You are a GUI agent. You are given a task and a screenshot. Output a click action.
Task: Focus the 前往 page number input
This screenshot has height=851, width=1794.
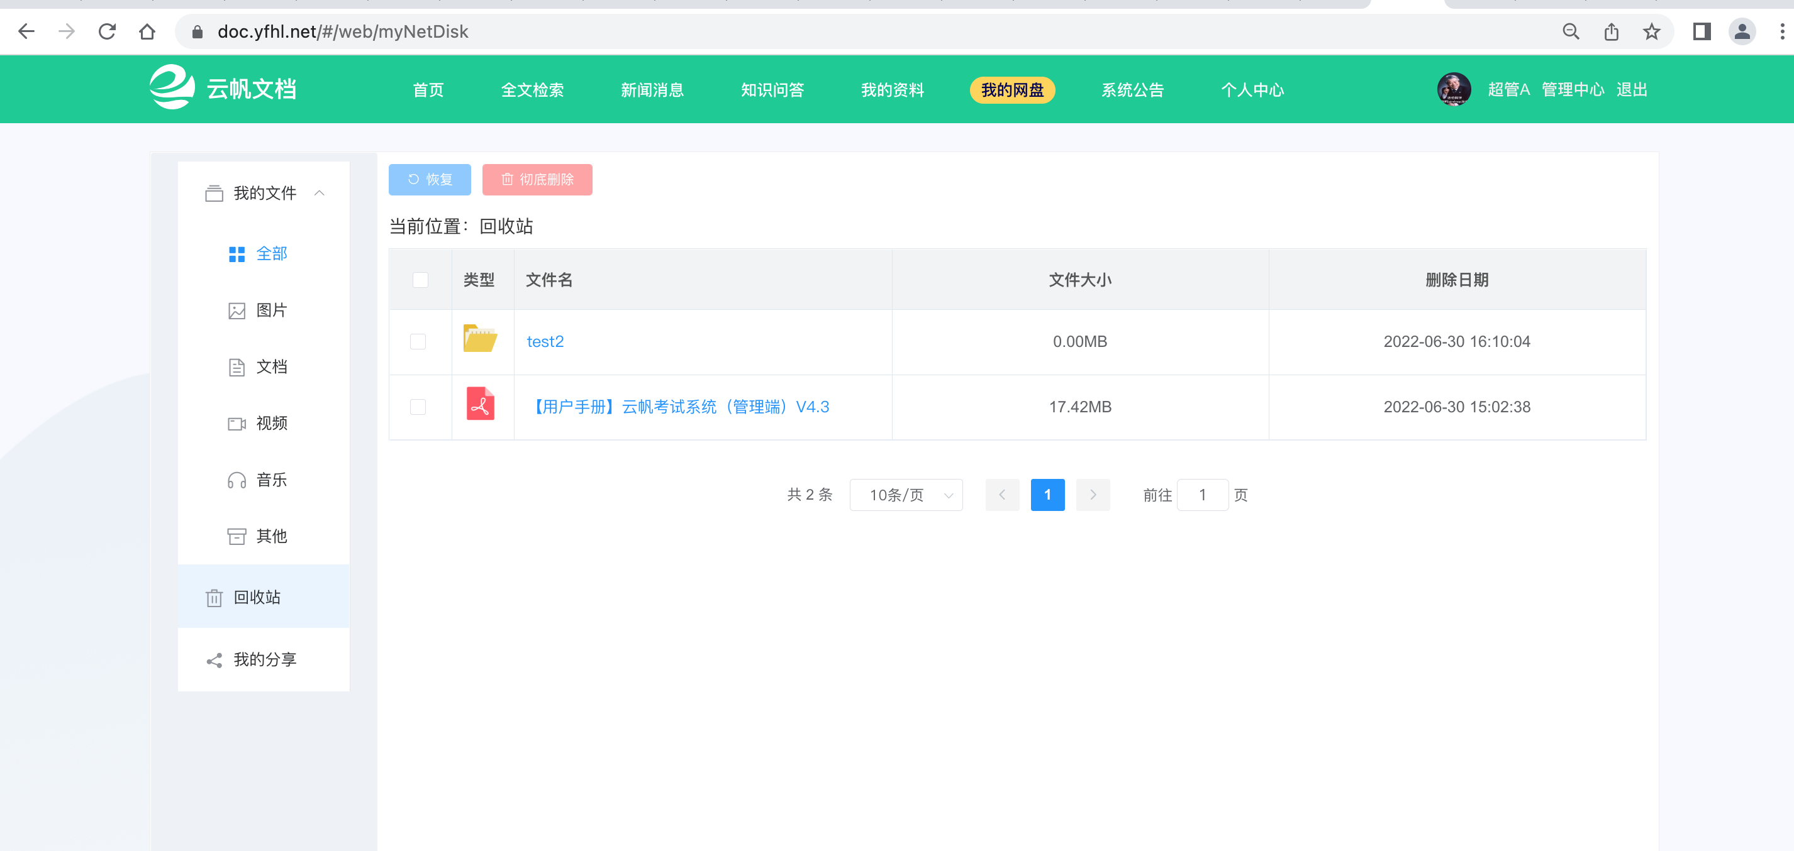coord(1203,495)
